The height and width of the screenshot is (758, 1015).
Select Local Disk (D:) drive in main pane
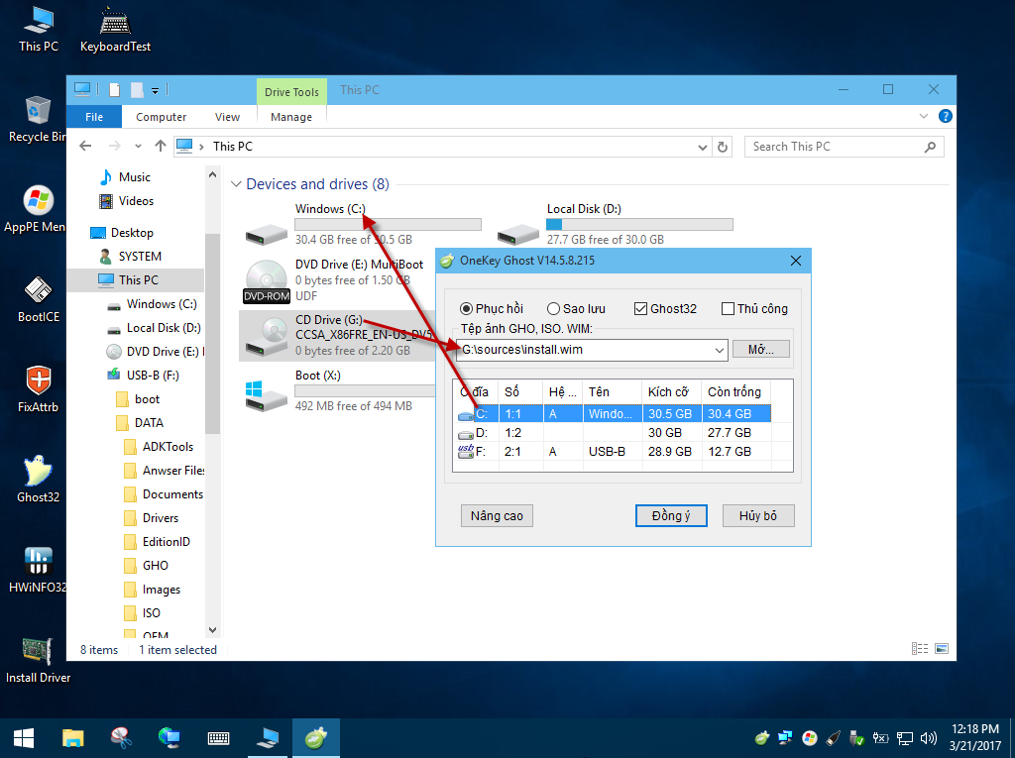click(x=614, y=224)
